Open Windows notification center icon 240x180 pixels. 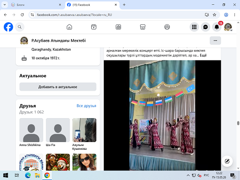[233, 176]
